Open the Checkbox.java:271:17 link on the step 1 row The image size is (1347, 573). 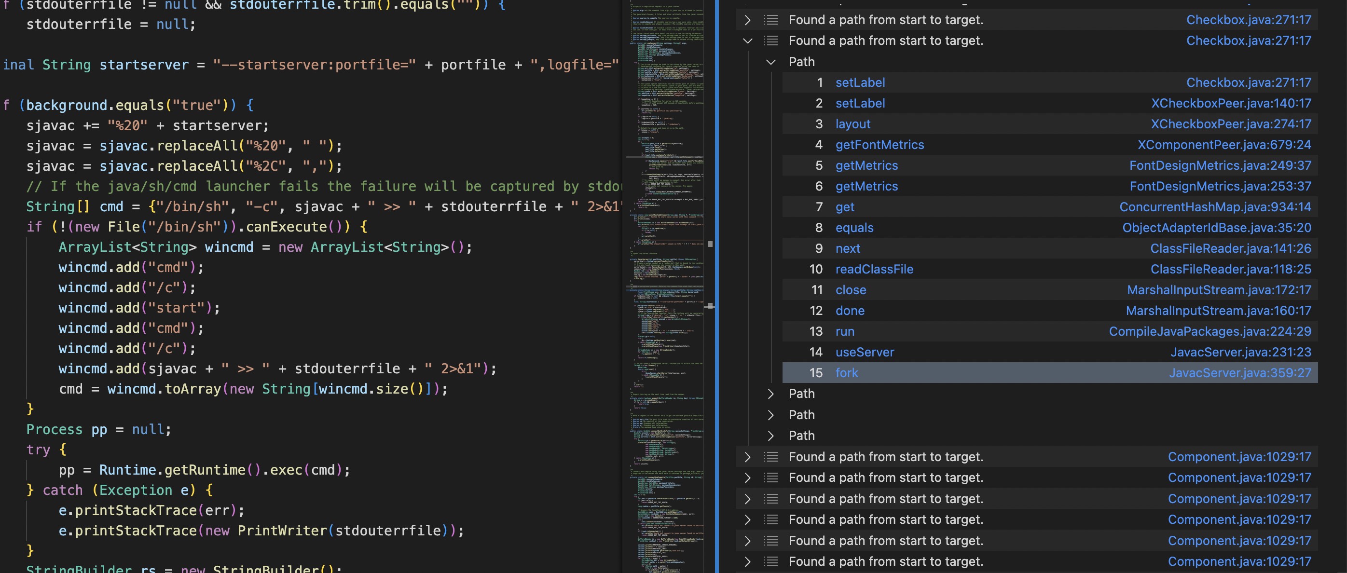click(x=1248, y=82)
